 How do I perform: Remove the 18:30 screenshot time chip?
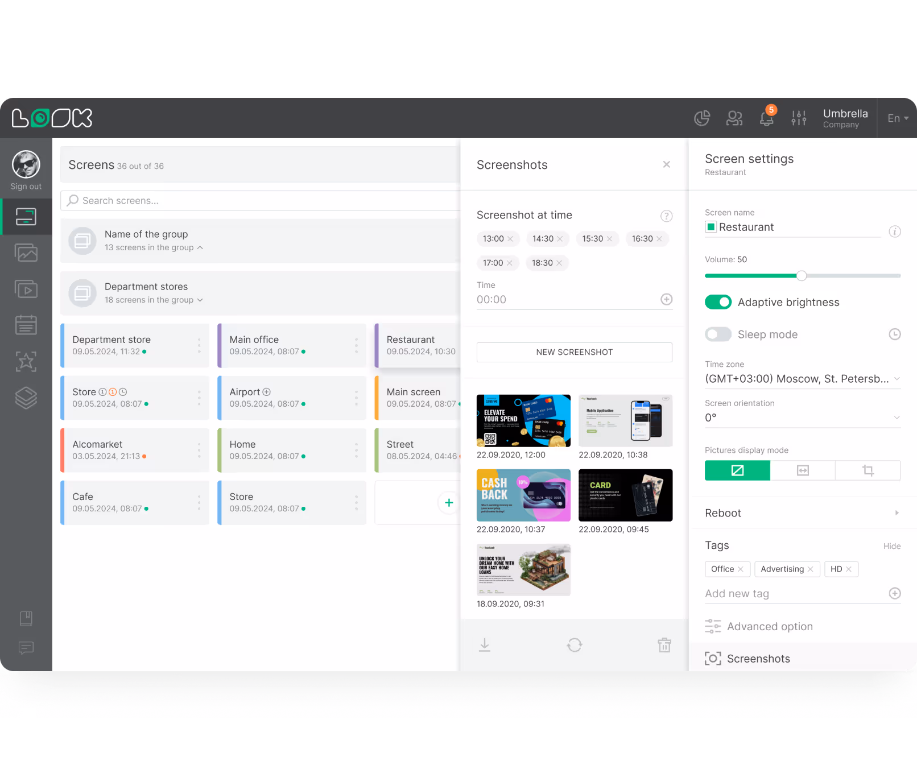pyautogui.click(x=559, y=263)
